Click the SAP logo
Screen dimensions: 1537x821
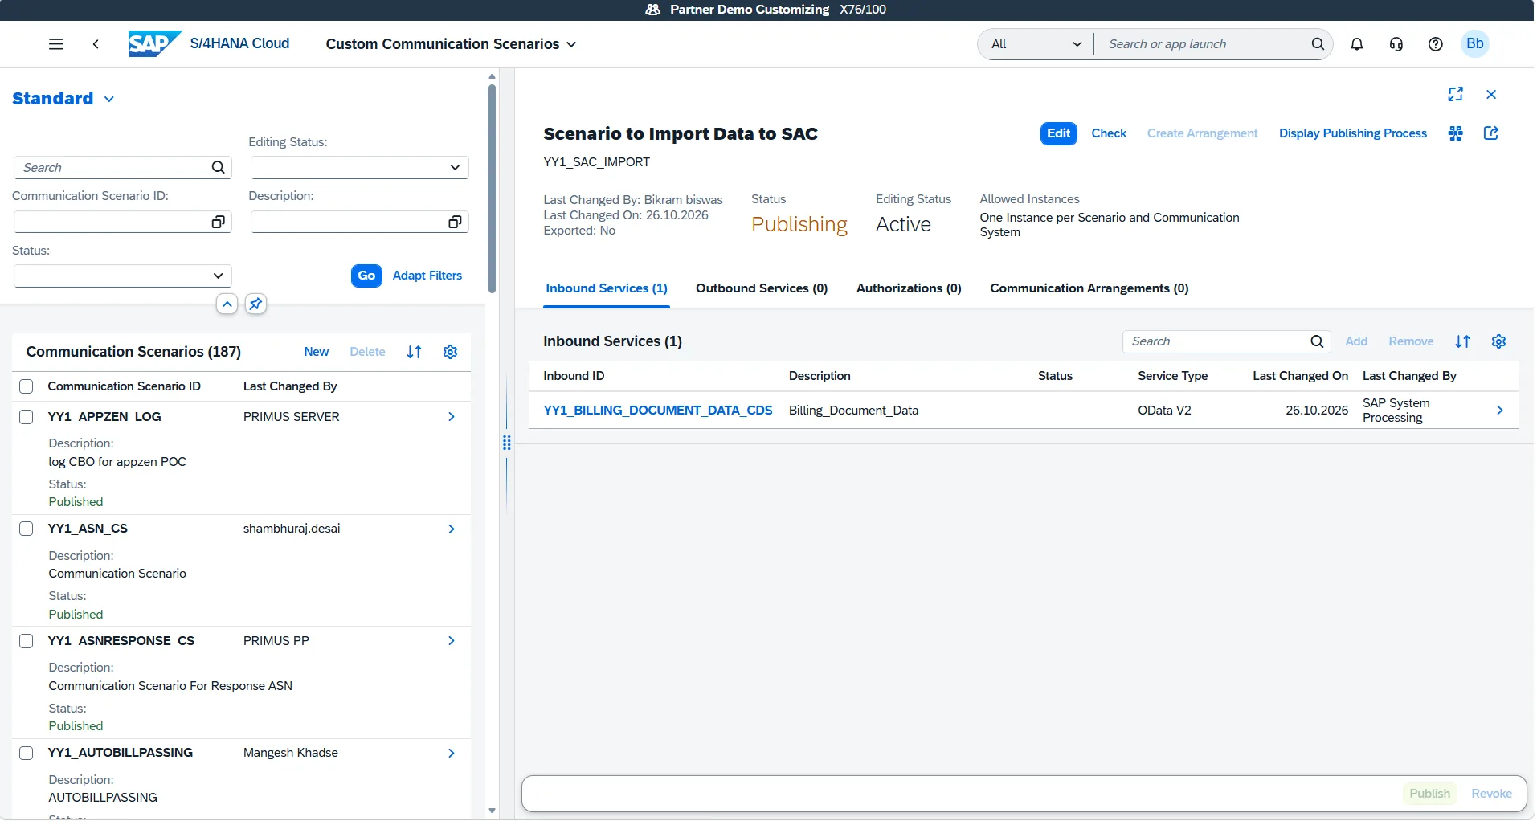(x=154, y=43)
